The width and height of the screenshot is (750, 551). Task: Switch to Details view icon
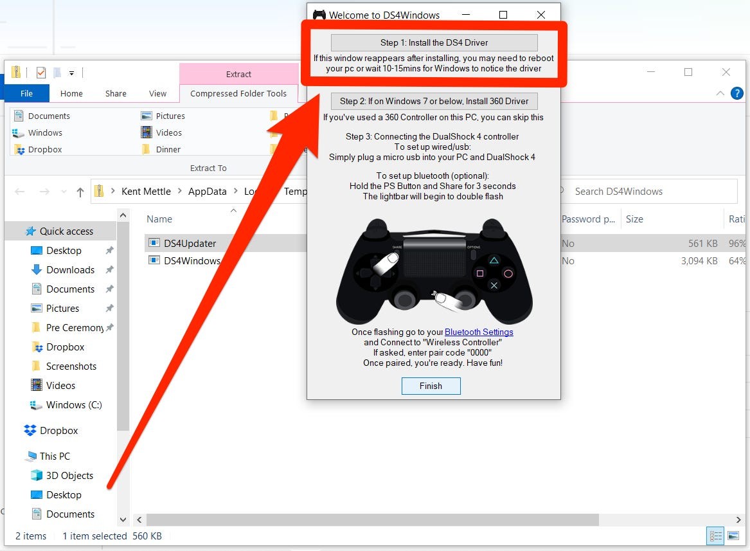pyautogui.click(x=715, y=536)
